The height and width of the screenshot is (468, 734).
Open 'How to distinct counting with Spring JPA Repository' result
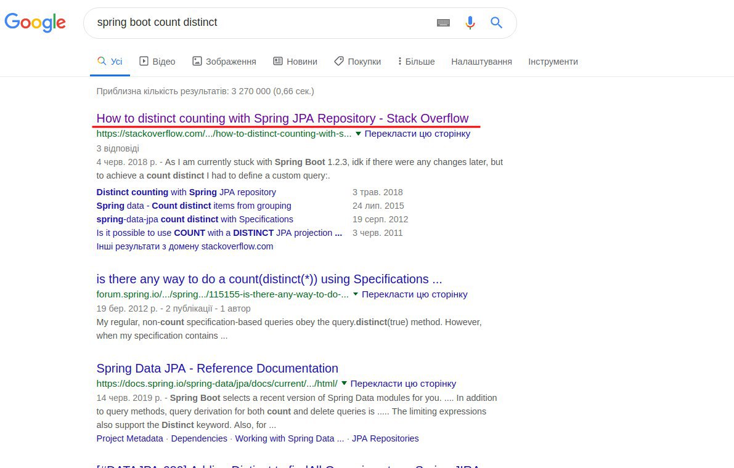(282, 118)
